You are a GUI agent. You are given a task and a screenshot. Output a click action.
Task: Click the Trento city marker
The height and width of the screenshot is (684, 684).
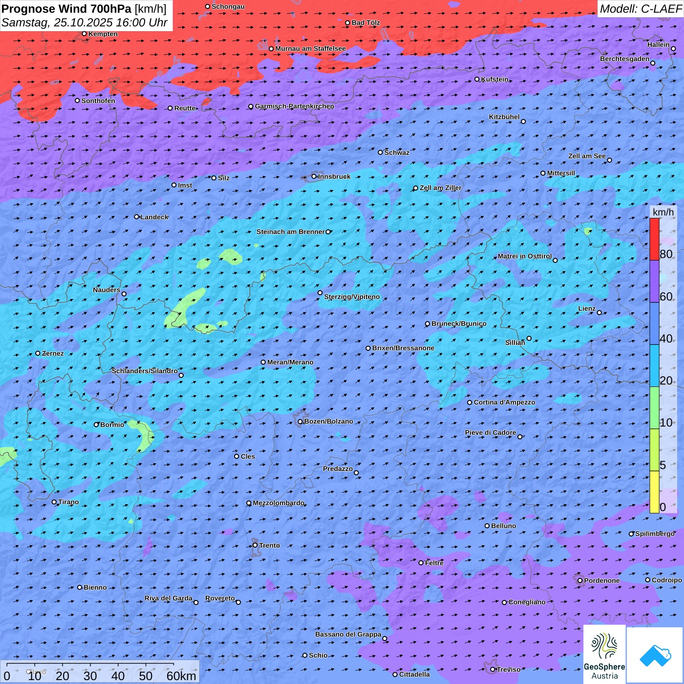pos(255,545)
